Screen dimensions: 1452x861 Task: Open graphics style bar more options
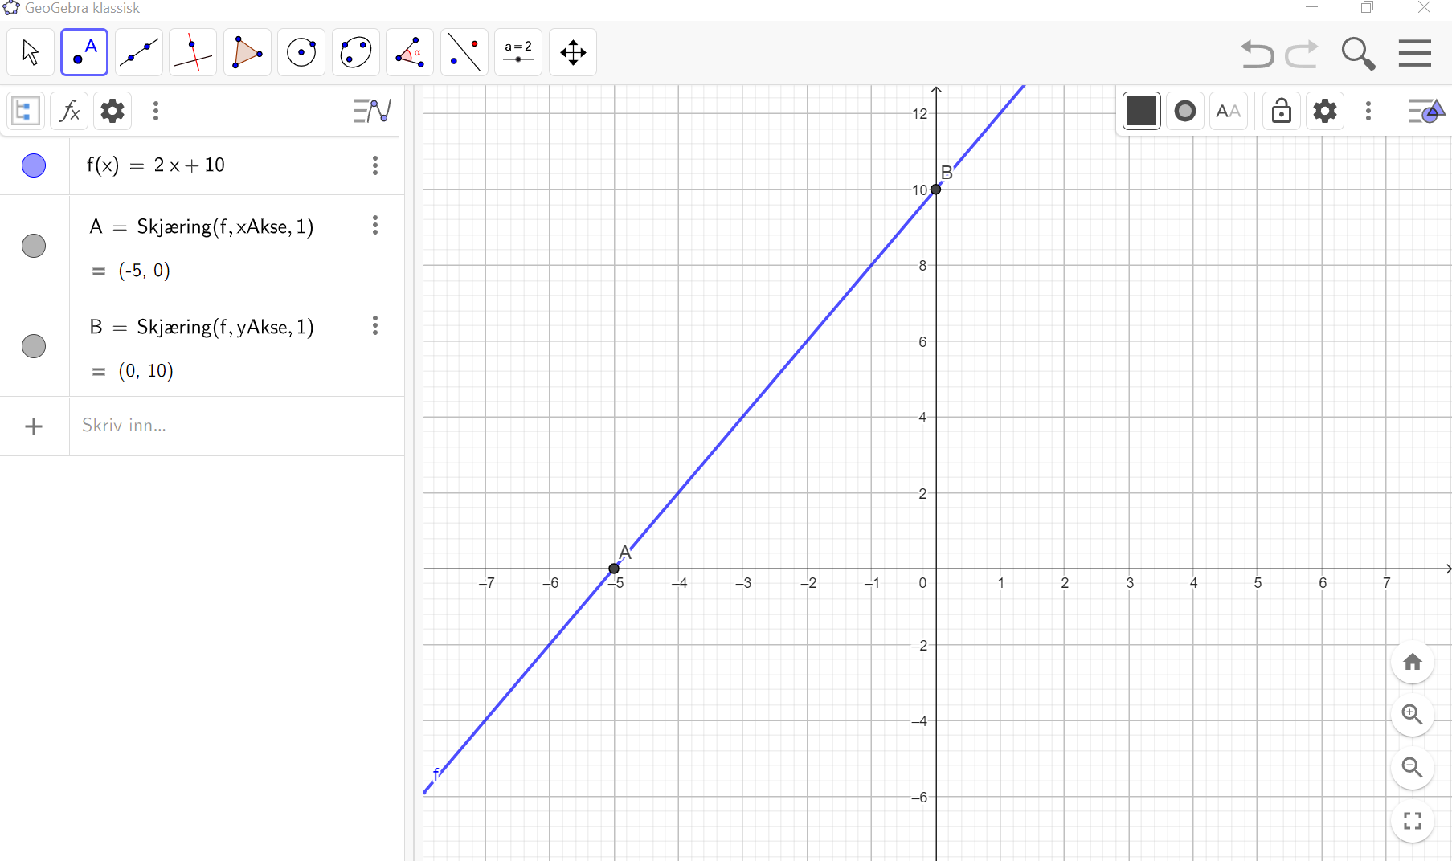(1368, 111)
